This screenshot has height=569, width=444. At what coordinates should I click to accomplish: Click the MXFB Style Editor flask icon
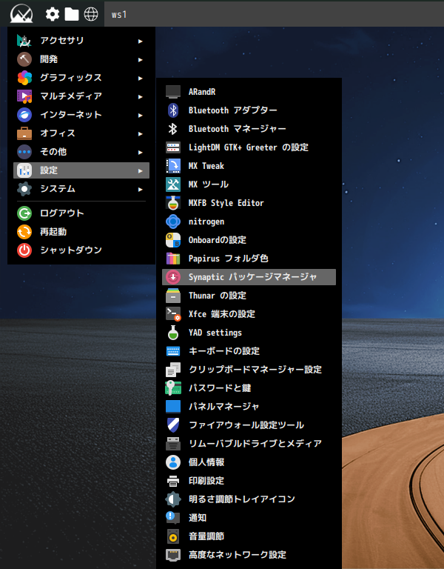(173, 203)
